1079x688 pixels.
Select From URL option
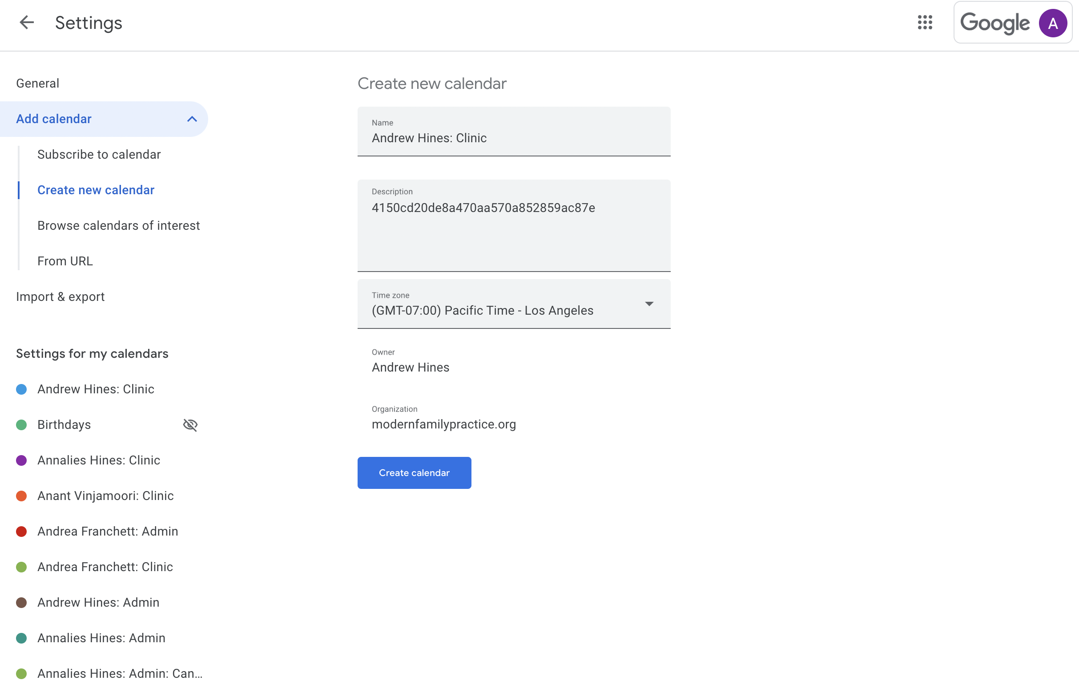64,260
